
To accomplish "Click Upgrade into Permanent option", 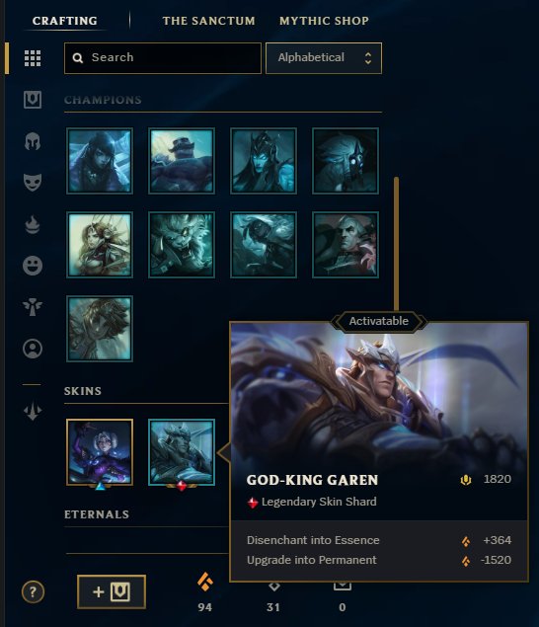I will pyautogui.click(x=379, y=560).
